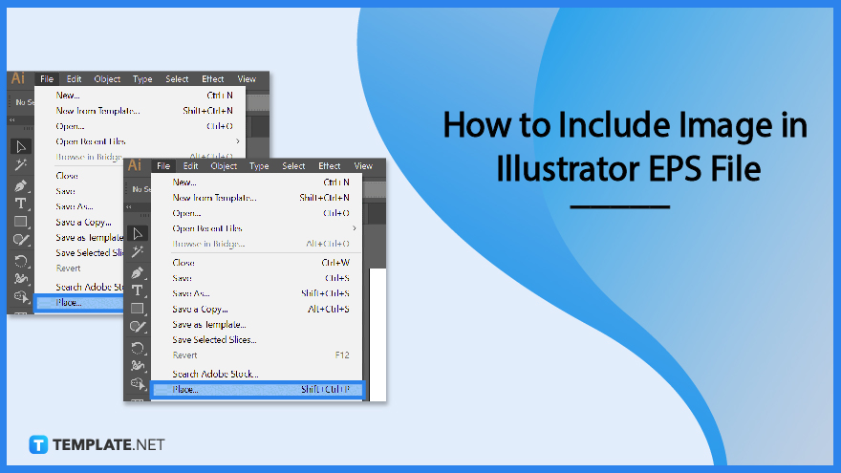
Task: Collapse the toolbar chevrons in front window
Action: (129, 207)
